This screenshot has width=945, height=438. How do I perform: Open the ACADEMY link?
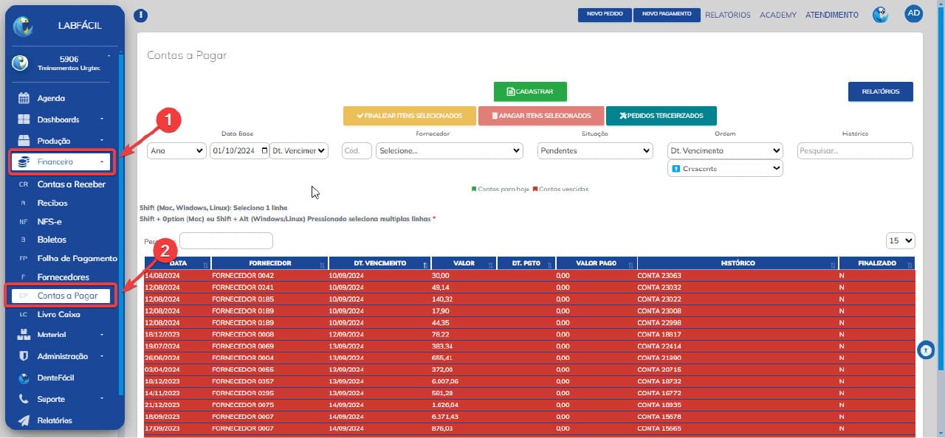coord(778,15)
